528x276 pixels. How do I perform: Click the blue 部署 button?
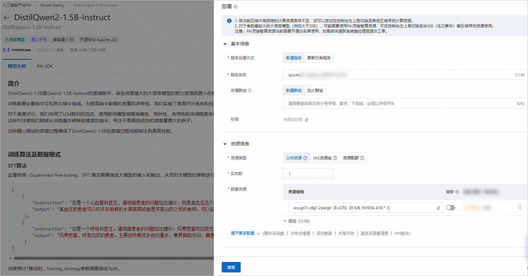[231, 267]
